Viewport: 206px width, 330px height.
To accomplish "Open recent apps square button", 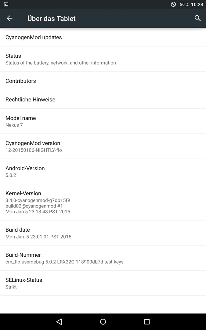I will click(x=147, y=321).
